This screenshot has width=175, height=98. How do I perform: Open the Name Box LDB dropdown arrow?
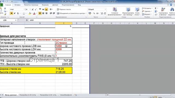coord(16,20)
